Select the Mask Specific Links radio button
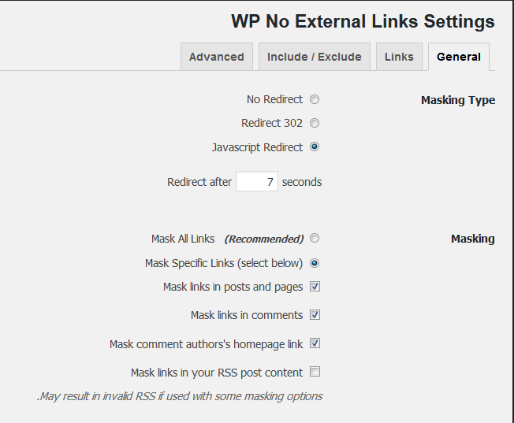This screenshot has width=514, height=423. pos(315,263)
